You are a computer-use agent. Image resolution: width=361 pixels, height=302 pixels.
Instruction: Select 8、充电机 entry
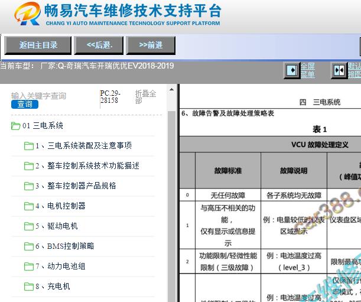pos(53,286)
